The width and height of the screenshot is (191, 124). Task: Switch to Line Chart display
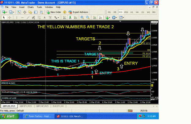click(x=76, y=17)
